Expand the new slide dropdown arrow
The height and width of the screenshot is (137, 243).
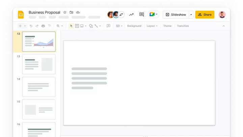(25, 26)
